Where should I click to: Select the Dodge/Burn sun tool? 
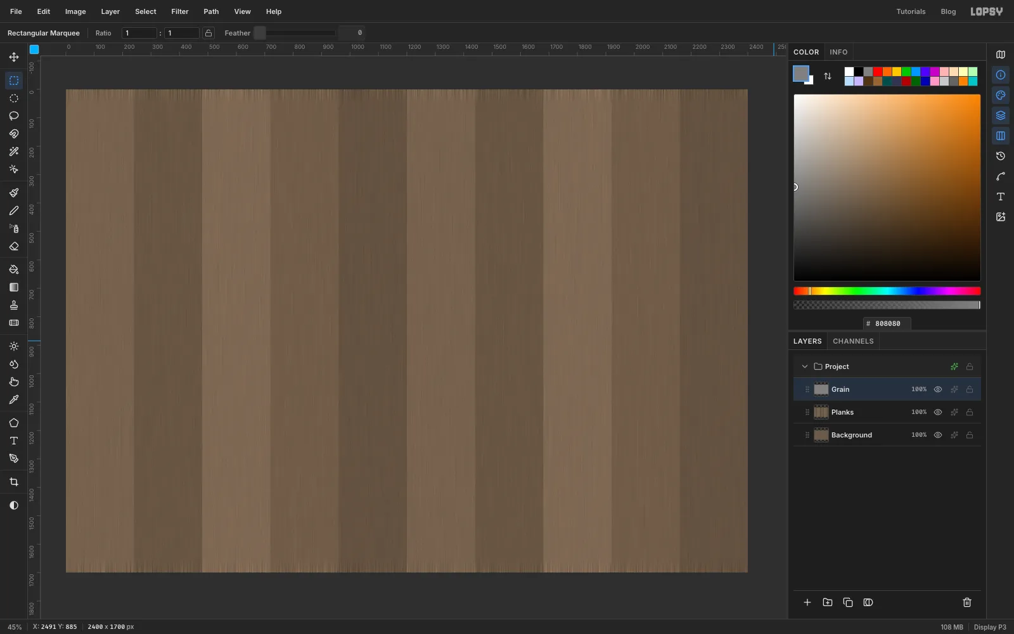(x=14, y=346)
